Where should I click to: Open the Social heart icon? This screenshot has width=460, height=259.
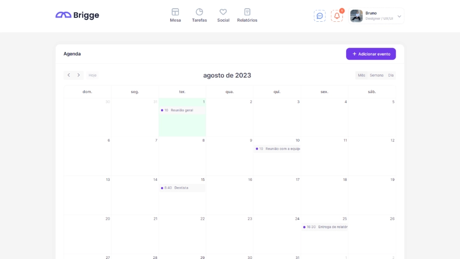223,12
